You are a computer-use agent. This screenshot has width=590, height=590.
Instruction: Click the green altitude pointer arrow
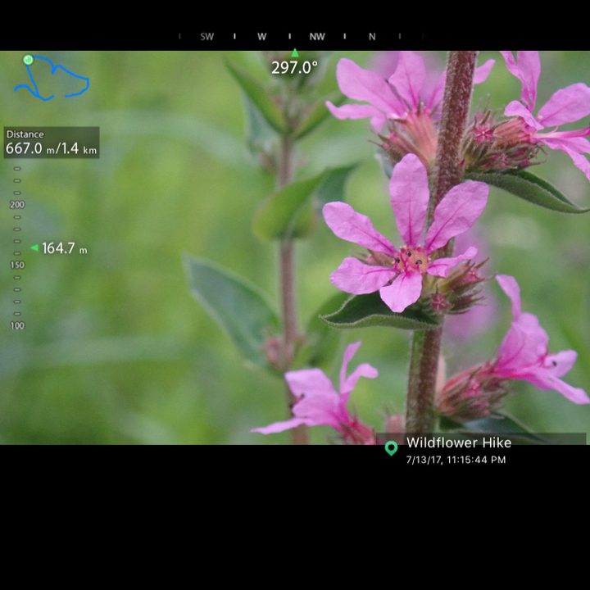tap(34, 247)
